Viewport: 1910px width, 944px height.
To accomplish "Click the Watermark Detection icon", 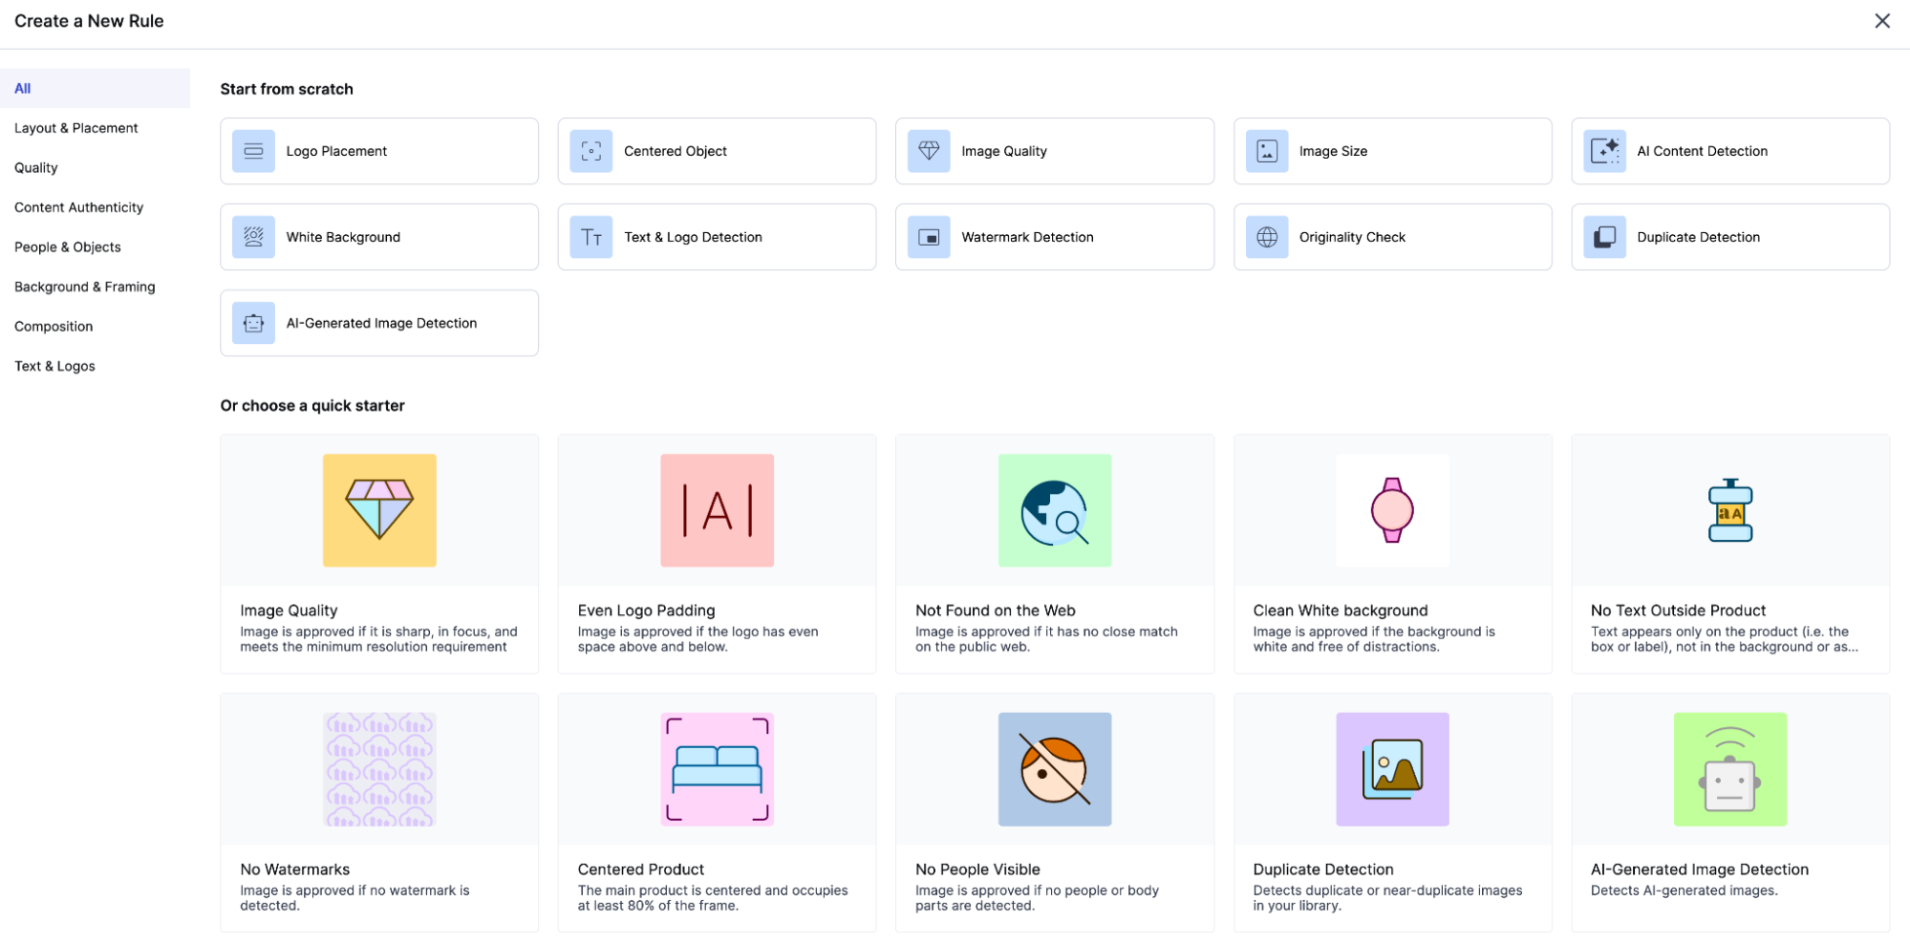I will (x=928, y=236).
